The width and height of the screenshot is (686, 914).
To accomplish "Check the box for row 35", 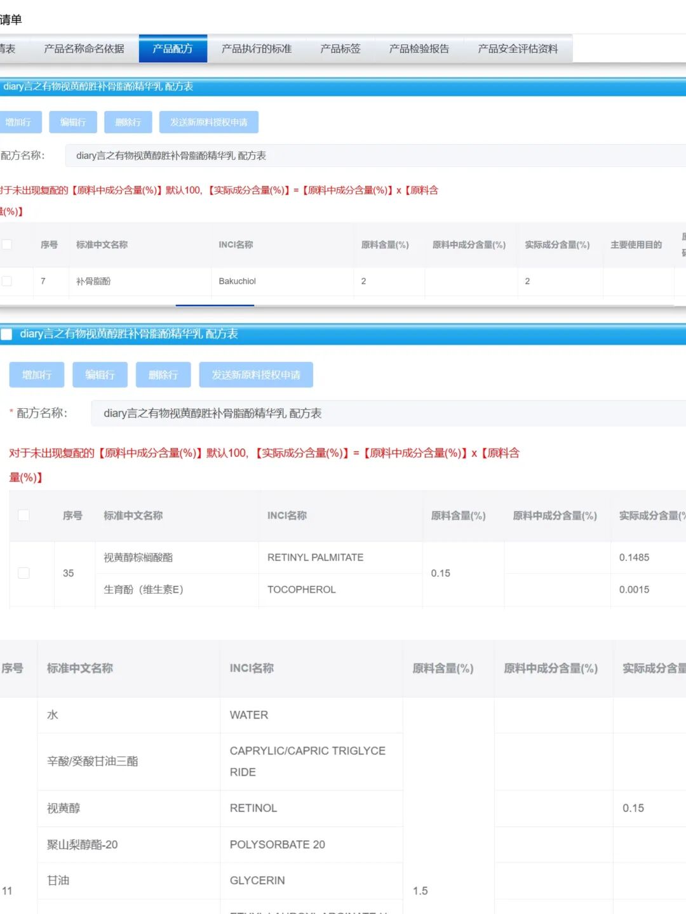I will click(x=24, y=573).
